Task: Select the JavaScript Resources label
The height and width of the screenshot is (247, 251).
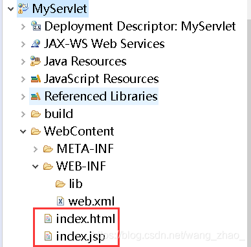Action: [102, 79]
